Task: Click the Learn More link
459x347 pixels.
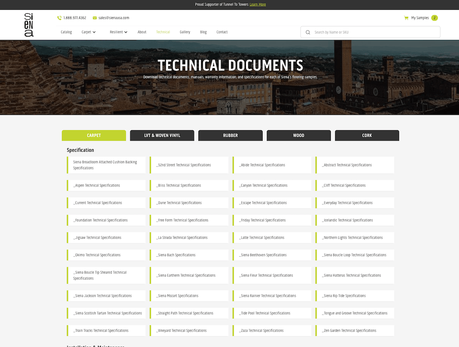Action: pyautogui.click(x=258, y=4)
